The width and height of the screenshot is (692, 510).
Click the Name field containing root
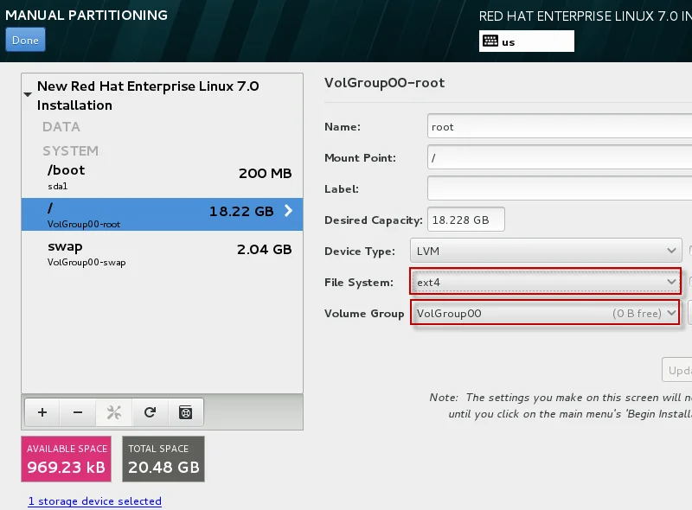[560, 126]
